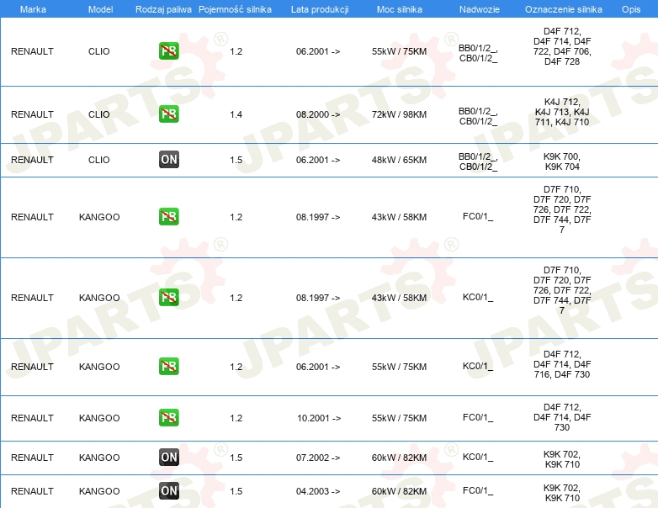Click the Opis column header

pyautogui.click(x=631, y=9)
